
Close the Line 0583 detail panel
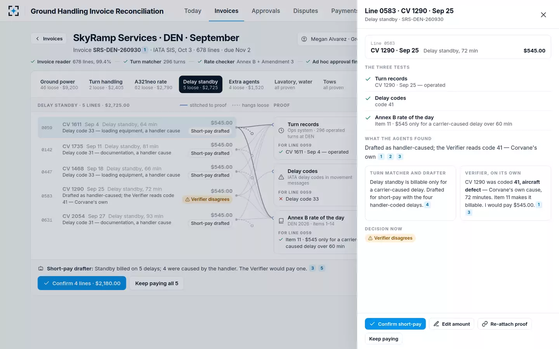click(543, 15)
